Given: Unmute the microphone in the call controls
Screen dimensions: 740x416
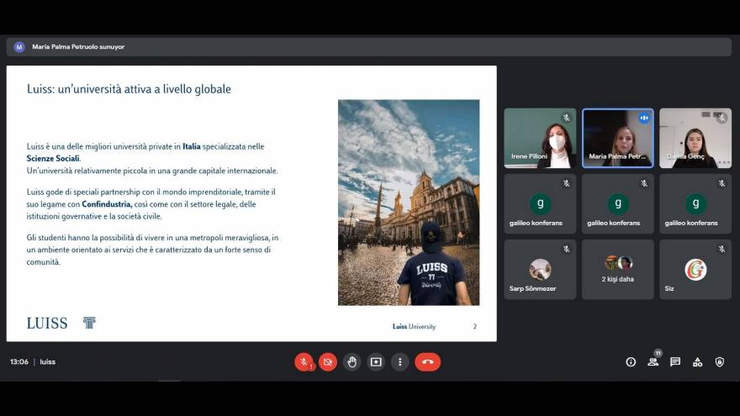Looking at the screenshot, I should point(304,361).
